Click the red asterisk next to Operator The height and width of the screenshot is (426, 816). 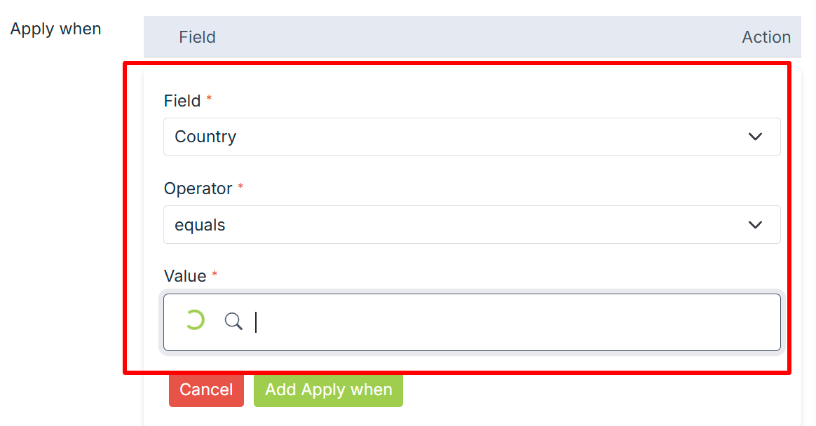click(241, 188)
